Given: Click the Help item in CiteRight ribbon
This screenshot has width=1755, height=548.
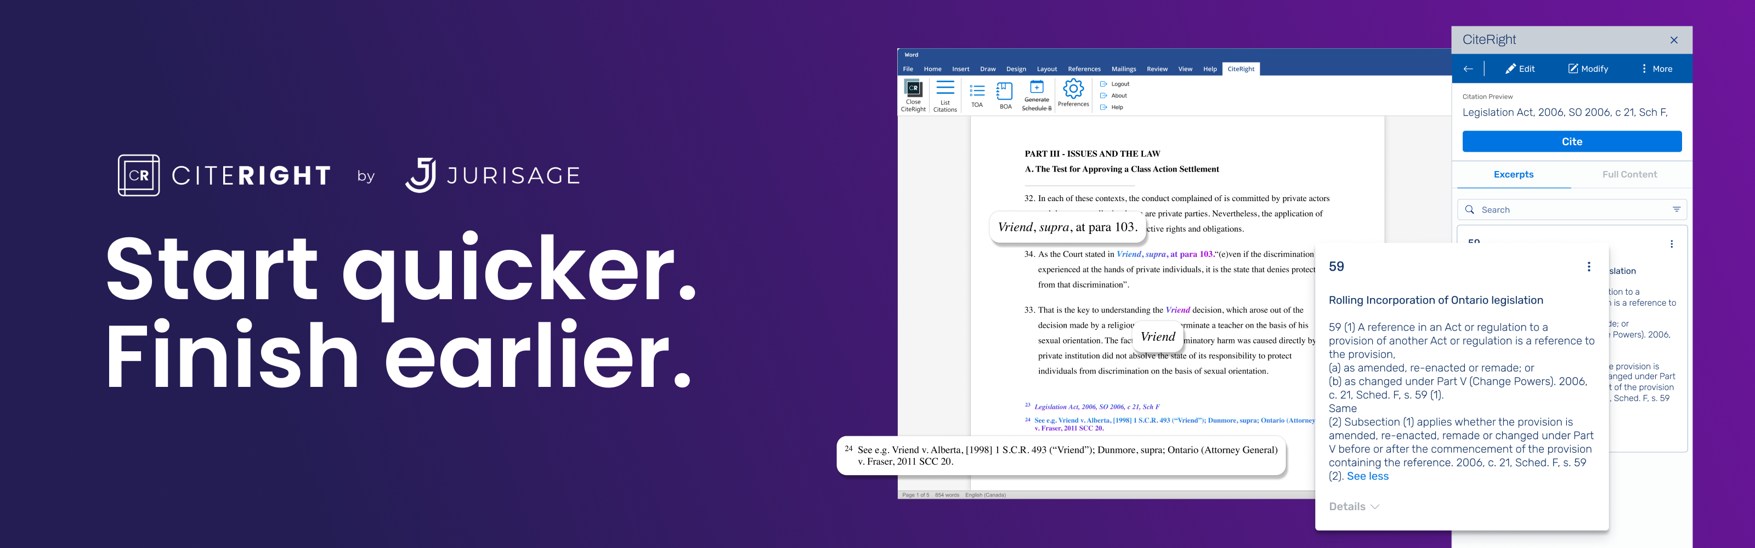Looking at the screenshot, I should coord(1111,107).
